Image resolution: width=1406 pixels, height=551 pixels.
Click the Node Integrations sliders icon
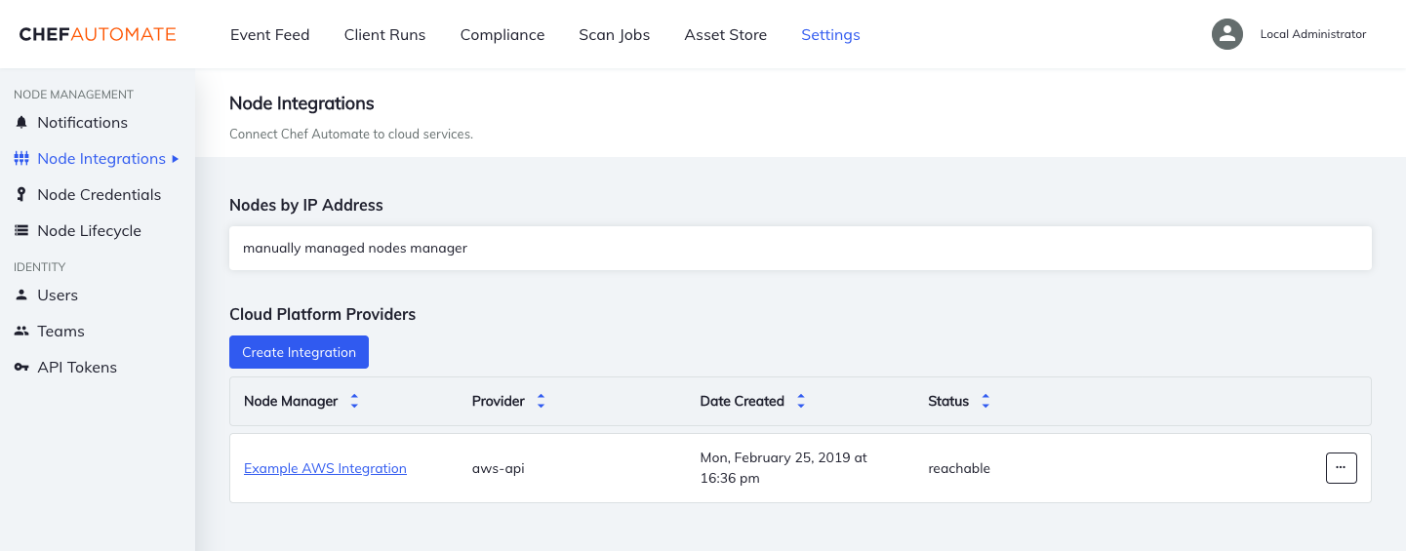coord(21,159)
